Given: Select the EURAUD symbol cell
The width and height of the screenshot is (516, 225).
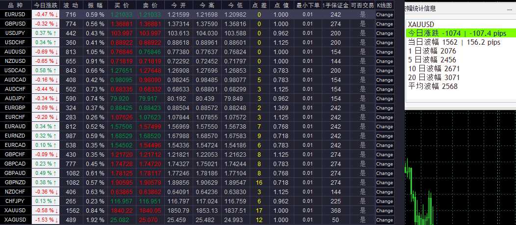Looking at the screenshot, I should 16,126.
